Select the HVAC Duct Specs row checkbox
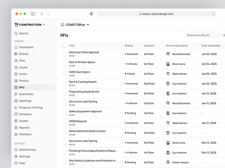 tap(65, 74)
